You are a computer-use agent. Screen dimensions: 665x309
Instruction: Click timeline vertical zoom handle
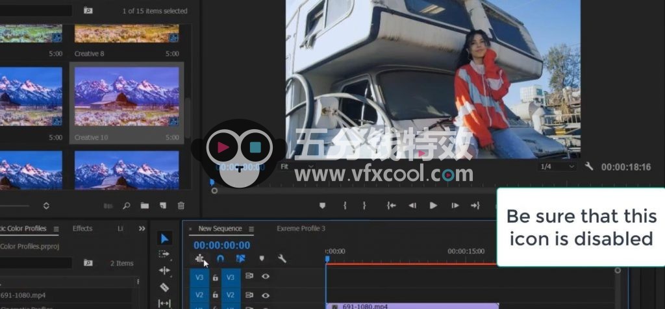click(618, 271)
